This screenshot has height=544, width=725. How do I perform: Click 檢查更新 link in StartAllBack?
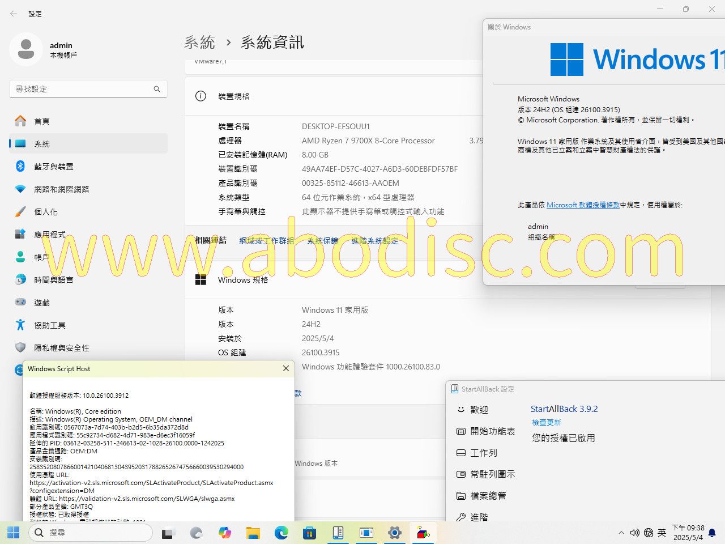pyautogui.click(x=547, y=422)
